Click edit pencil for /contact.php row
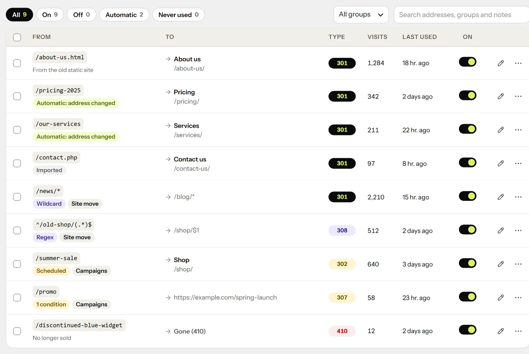The width and height of the screenshot is (529, 354). click(x=501, y=163)
